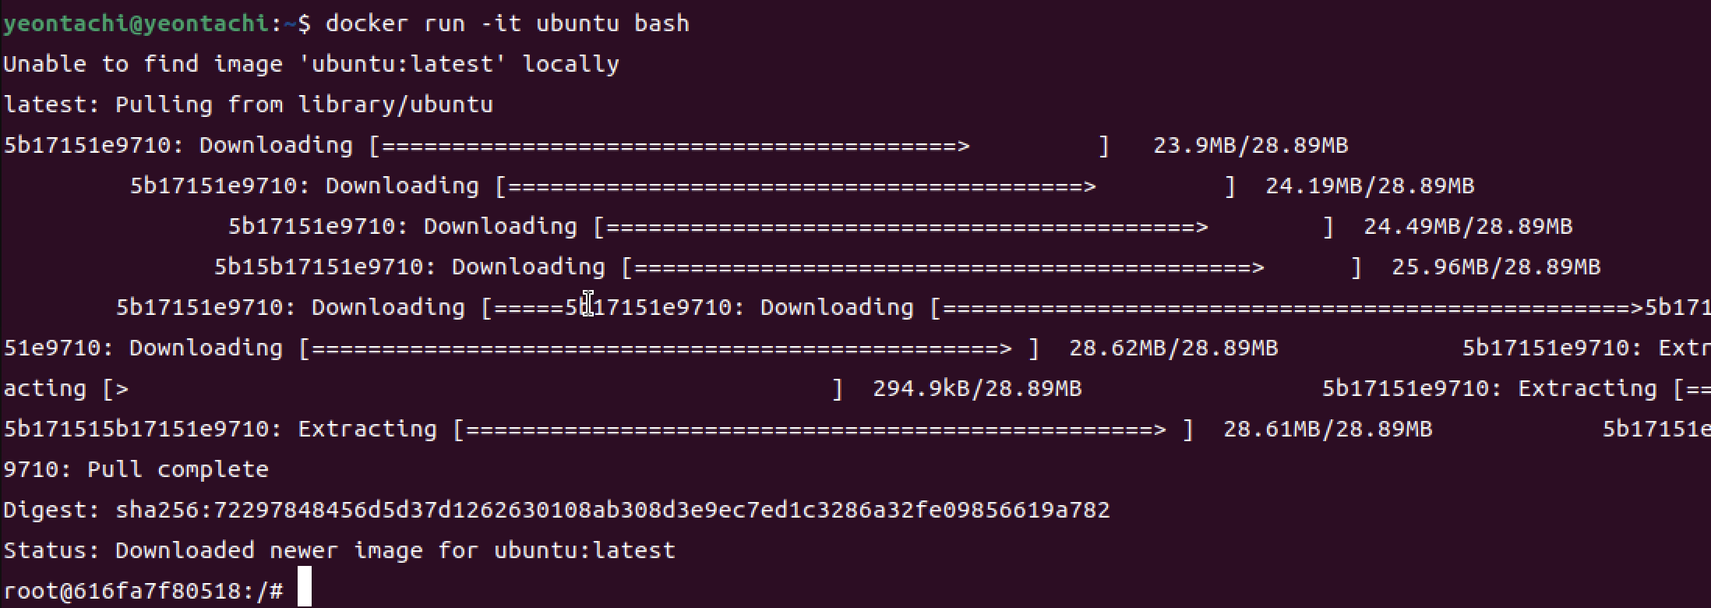Click the I-beam mouse cursor in terminal
Viewport: 1711px width, 608px height.
[x=589, y=304]
